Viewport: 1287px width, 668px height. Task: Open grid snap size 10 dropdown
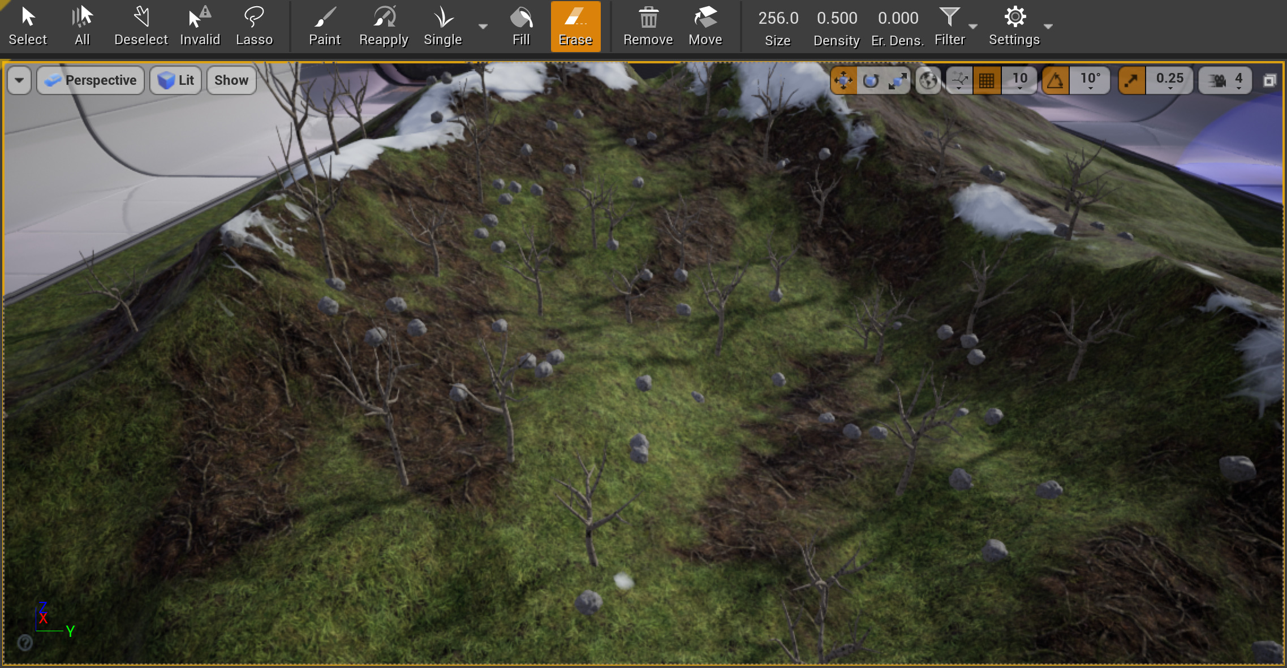tap(1019, 80)
